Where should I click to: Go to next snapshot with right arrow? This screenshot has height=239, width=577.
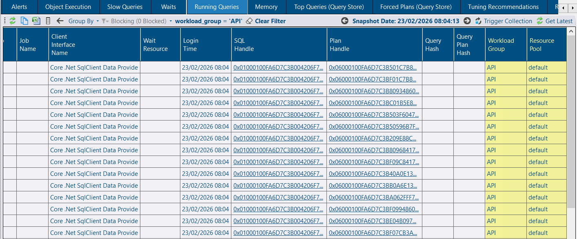(x=467, y=21)
